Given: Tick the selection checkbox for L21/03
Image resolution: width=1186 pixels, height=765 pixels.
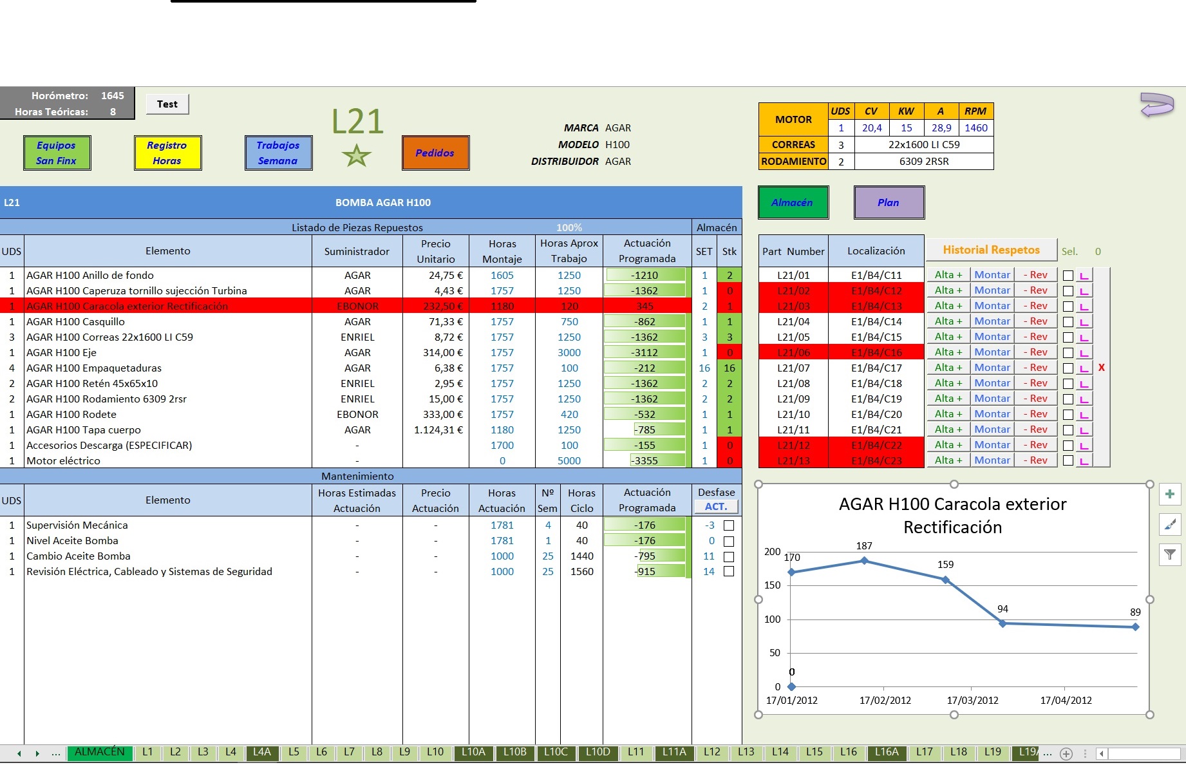Looking at the screenshot, I should pyautogui.click(x=1068, y=307).
